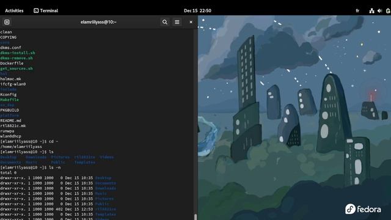Click the terminal title elamriilyass@10:~
Screen dimensions: 391x220
click(98, 22)
